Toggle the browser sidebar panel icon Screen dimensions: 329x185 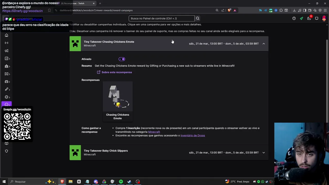click(x=305, y=10)
